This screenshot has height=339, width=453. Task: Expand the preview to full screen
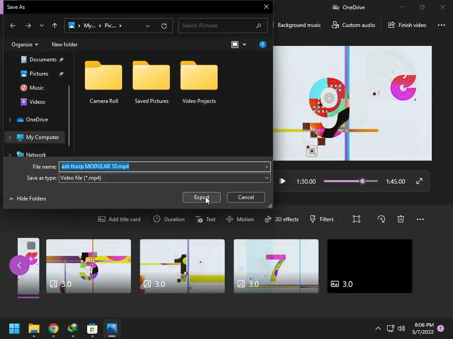419,181
